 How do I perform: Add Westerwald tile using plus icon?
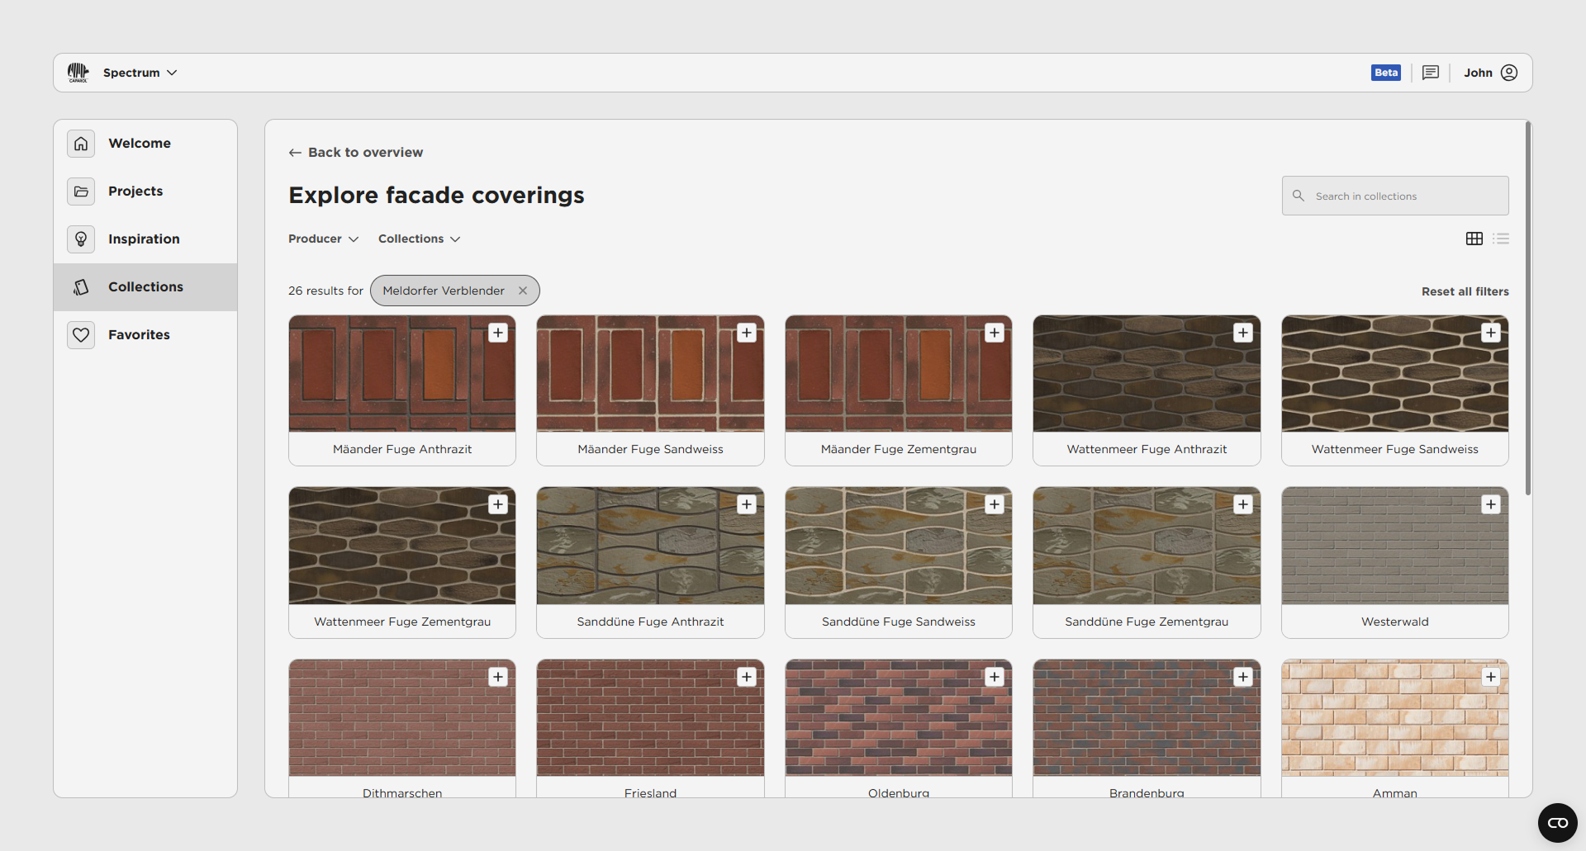(1490, 504)
